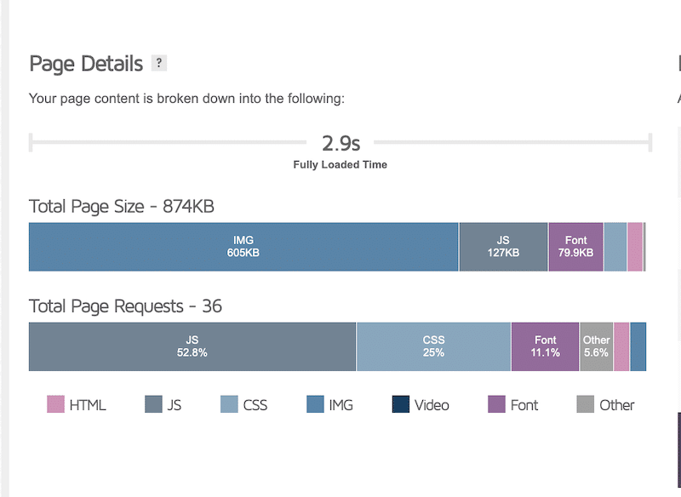Viewport: 681px width, 497px height.
Task: Select the CSS legend color swatch
Action: pos(229,404)
